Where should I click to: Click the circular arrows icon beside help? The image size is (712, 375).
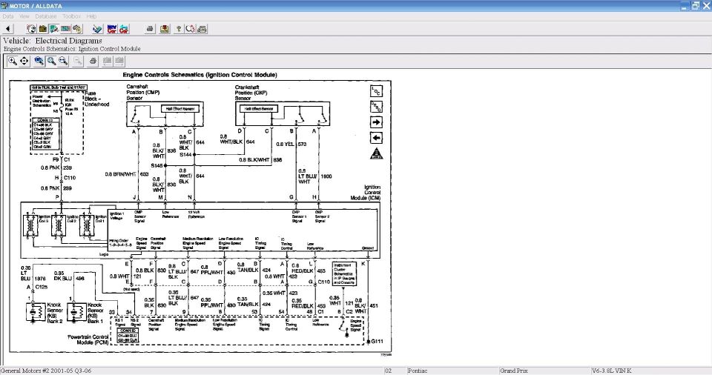coord(191,29)
